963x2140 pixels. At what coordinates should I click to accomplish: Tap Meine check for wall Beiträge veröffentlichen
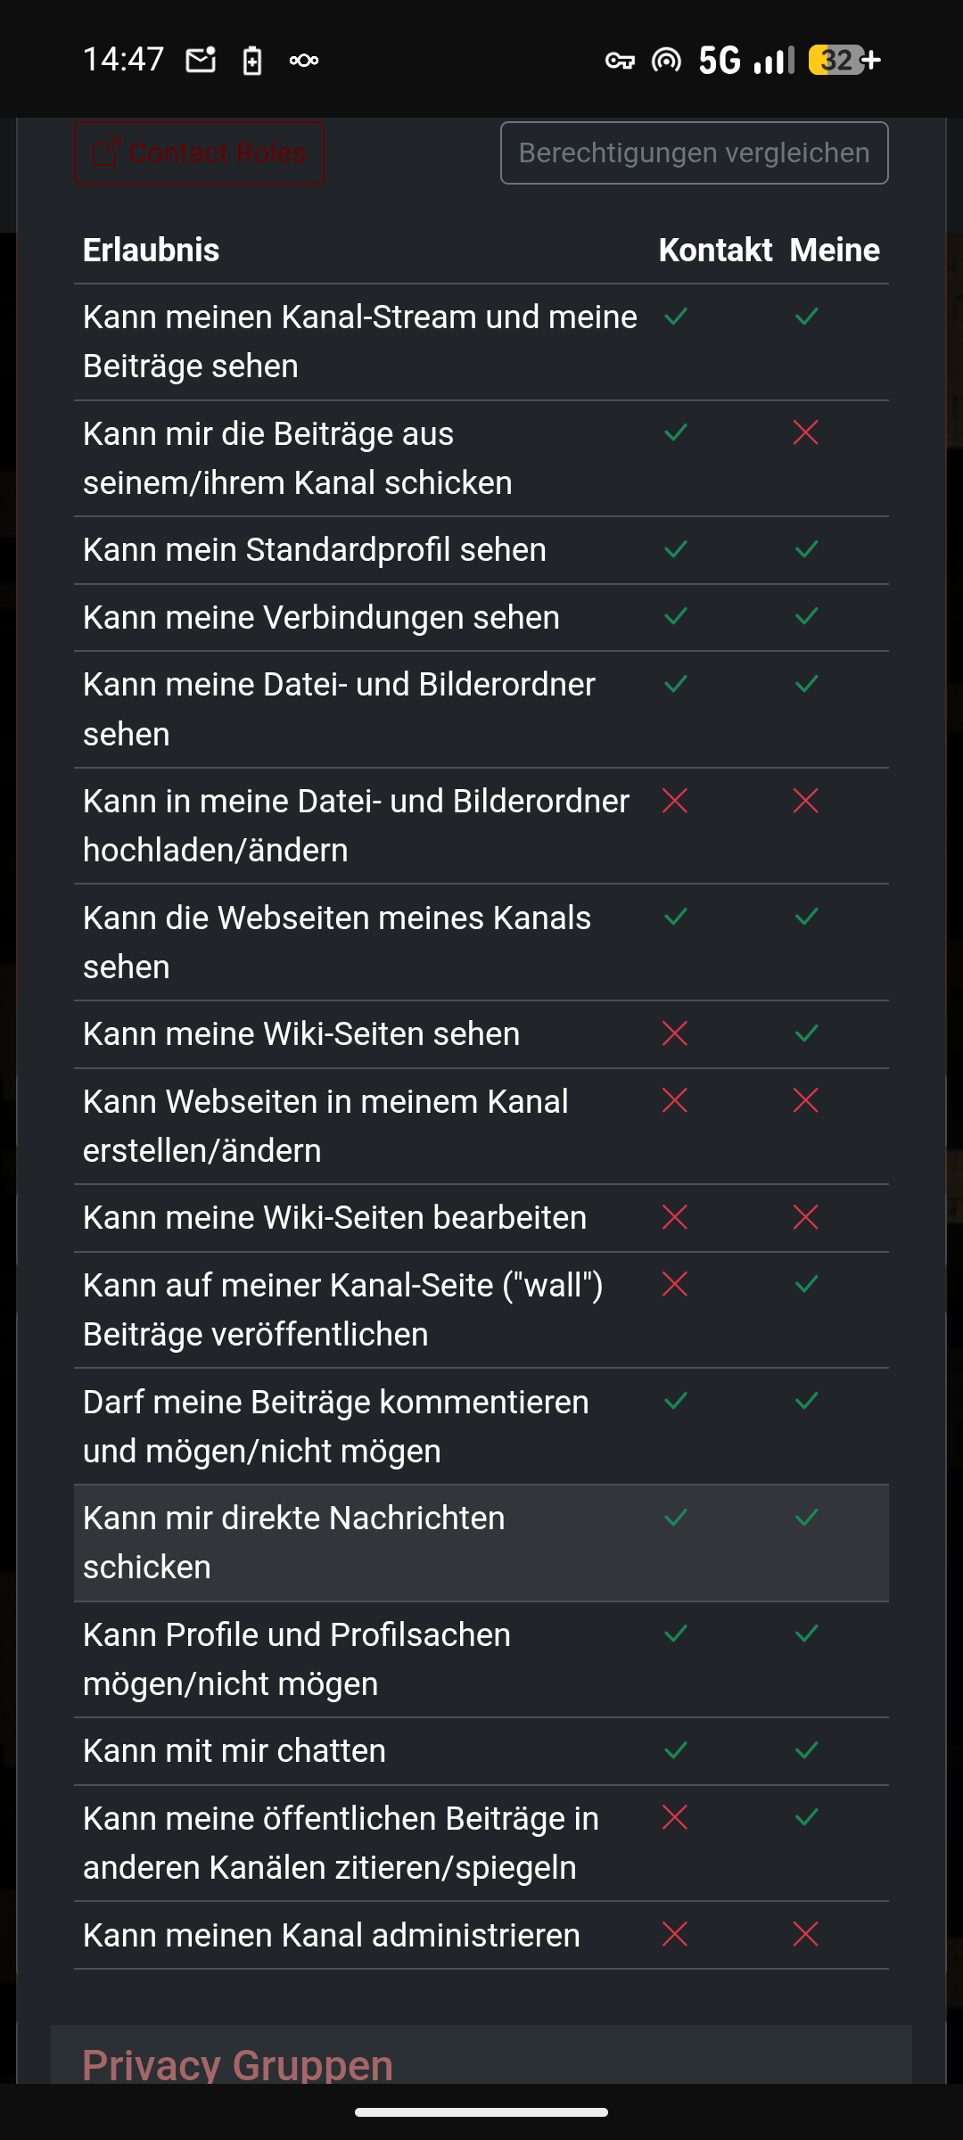point(806,1285)
